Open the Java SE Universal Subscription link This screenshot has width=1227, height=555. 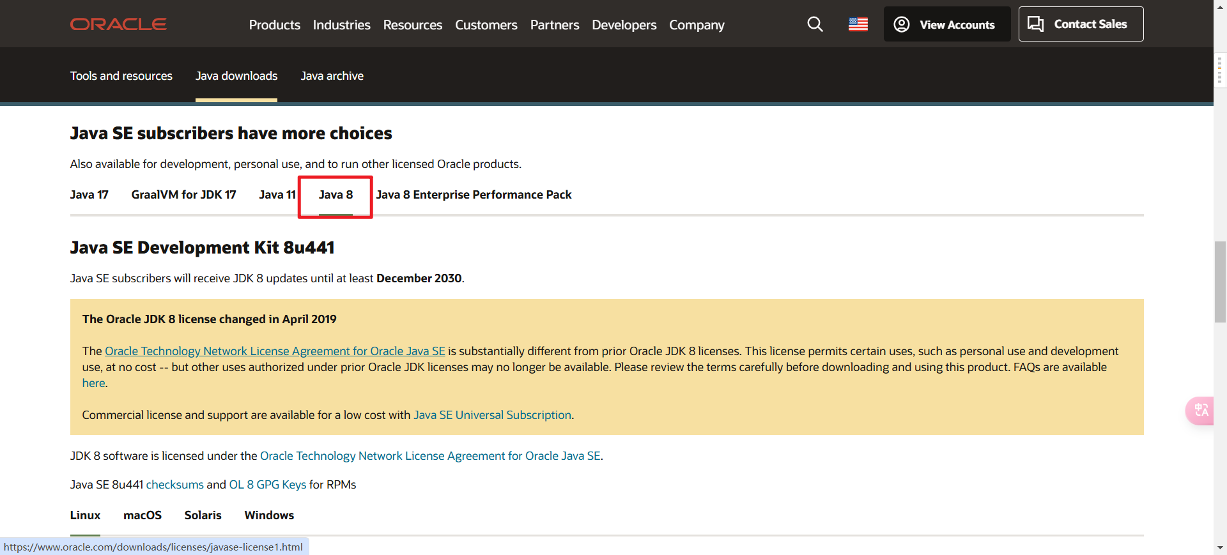(492, 415)
